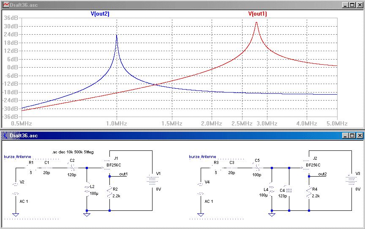Click the V(out1) trace label
This screenshot has height=229, width=365.
coord(257,14)
